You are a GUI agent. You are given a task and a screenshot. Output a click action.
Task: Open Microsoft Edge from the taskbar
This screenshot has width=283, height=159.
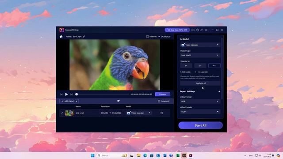(x=145, y=155)
